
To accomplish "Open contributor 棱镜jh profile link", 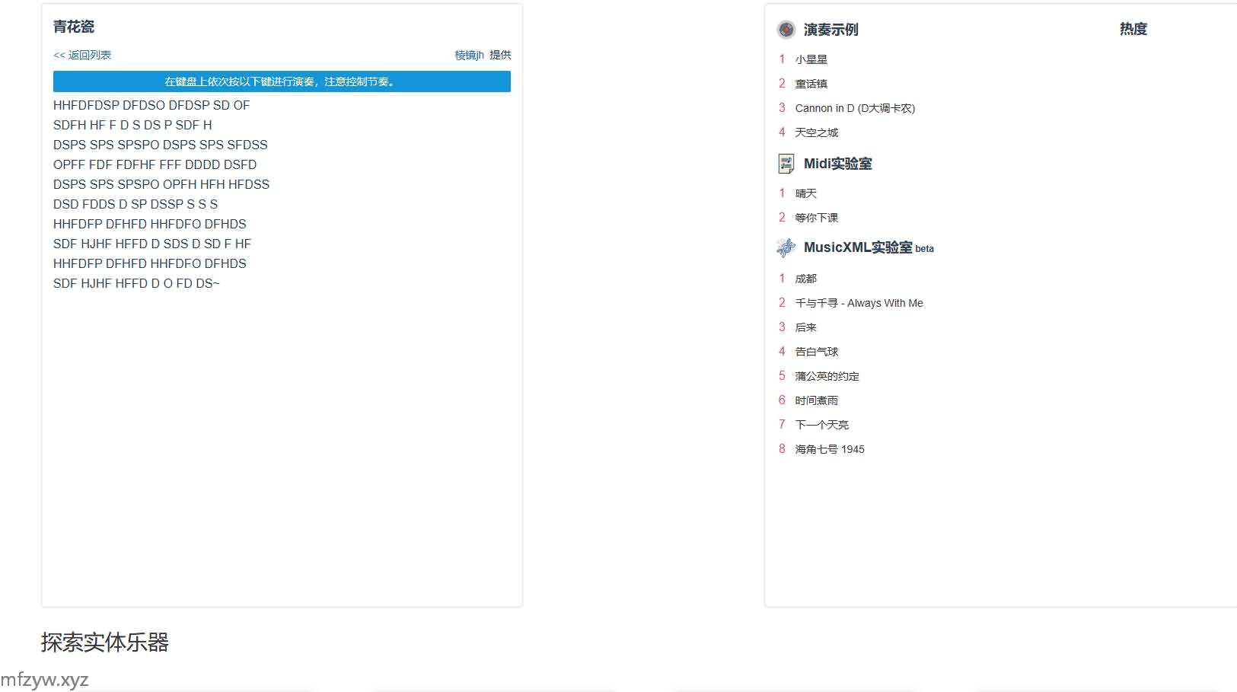I will (469, 55).
